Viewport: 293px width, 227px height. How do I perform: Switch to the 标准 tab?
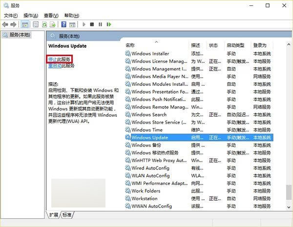(67, 215)
